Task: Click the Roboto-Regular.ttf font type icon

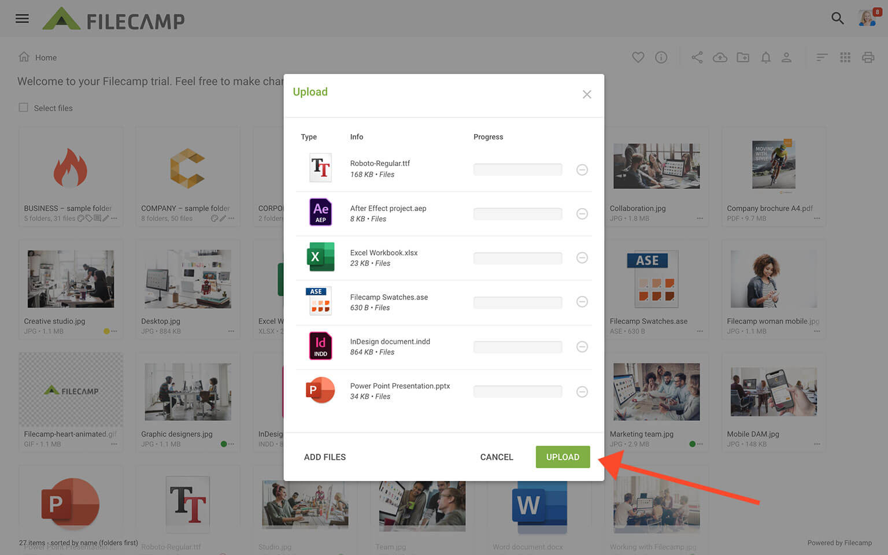Action: pos(320,168)
